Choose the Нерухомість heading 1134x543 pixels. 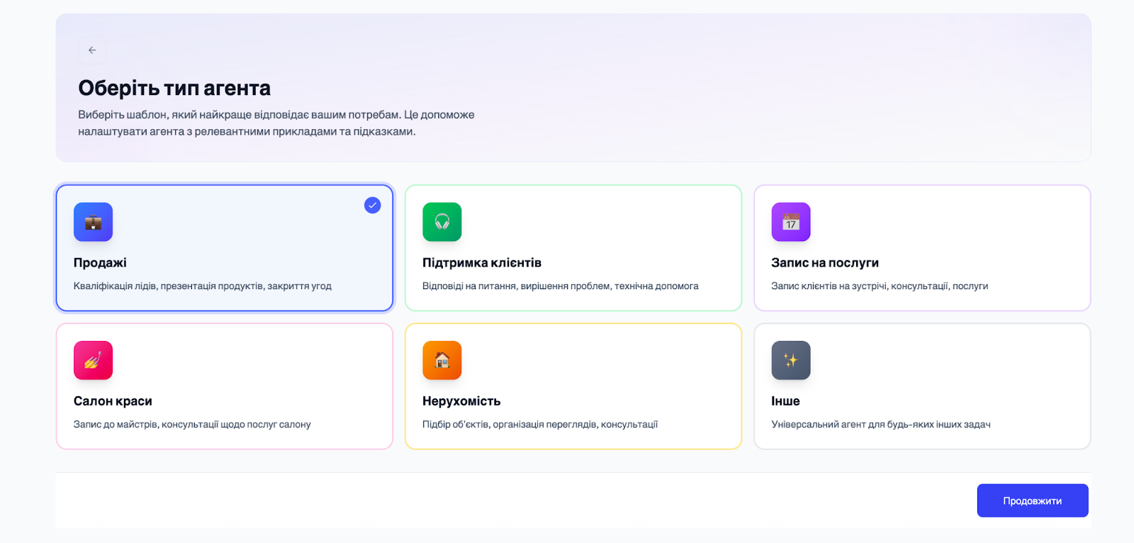click(x=461, y=401)
